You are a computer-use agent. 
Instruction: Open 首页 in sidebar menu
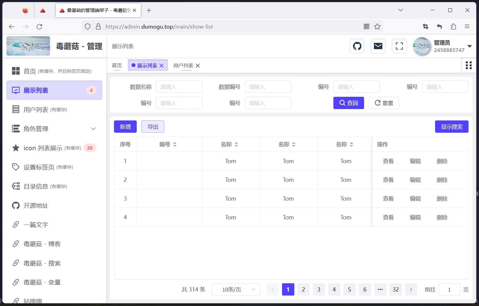click(54, 71)
